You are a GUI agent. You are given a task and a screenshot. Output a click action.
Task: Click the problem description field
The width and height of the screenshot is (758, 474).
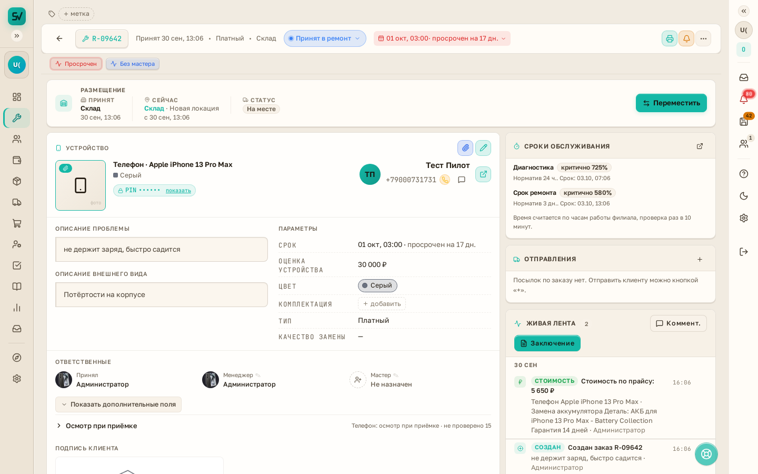(162, 249)
